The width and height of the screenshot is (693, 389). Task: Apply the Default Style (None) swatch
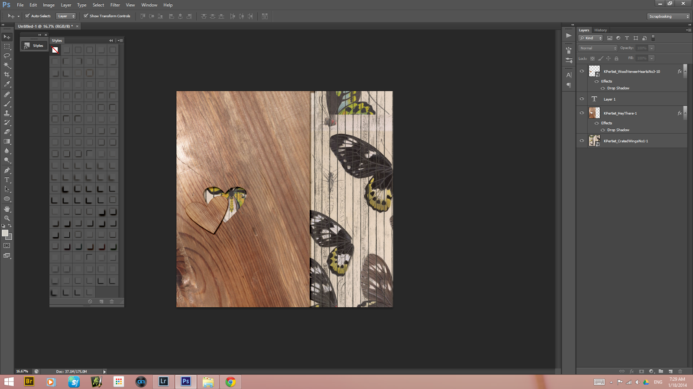(55, 50)
